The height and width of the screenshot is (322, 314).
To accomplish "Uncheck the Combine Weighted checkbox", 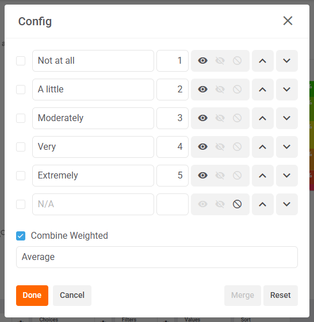I will tap(21, 236).
